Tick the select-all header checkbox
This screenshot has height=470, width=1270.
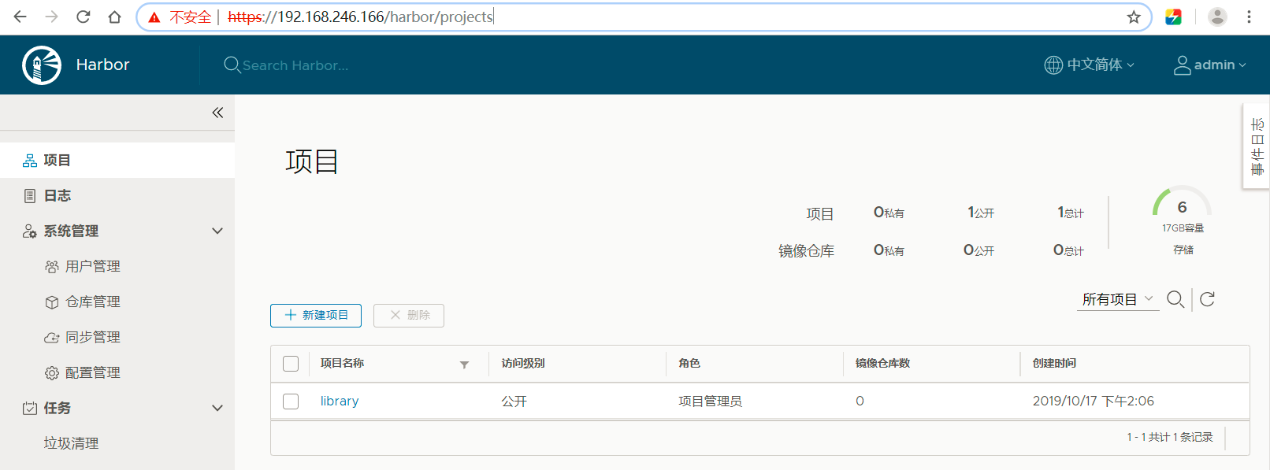(291, 364)
